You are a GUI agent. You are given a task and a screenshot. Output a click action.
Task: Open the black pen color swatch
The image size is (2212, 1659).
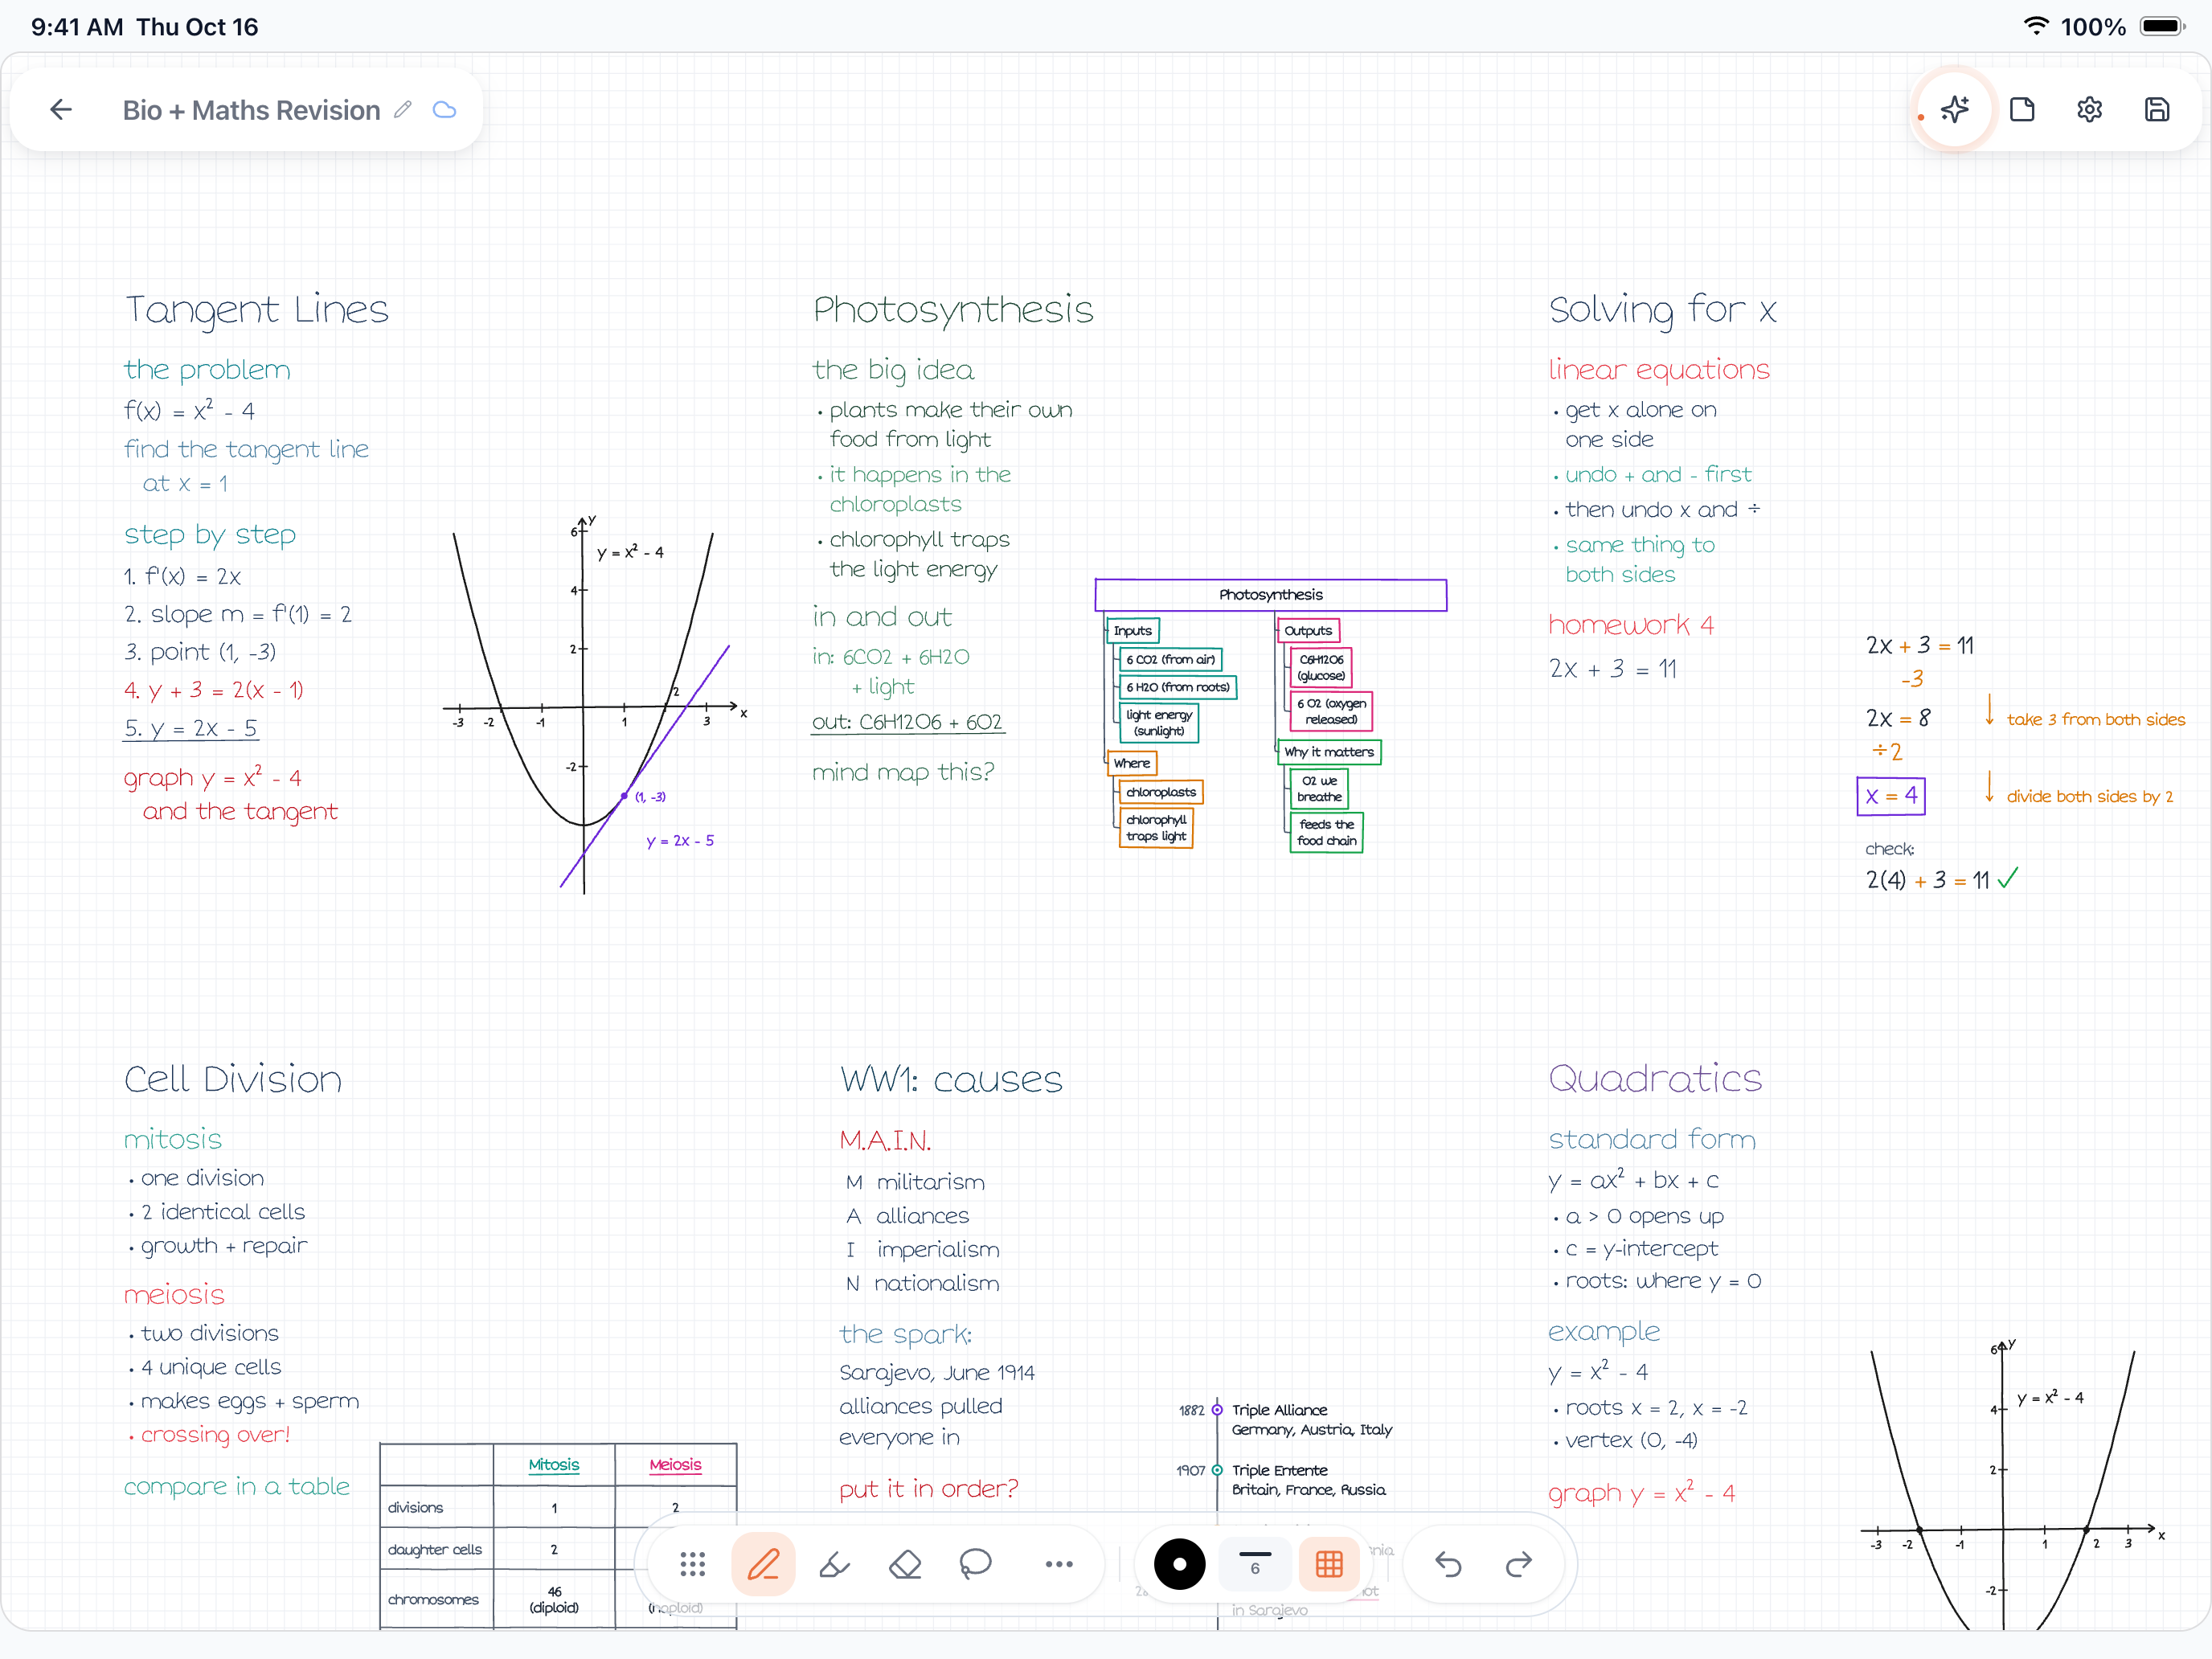1180,1564
